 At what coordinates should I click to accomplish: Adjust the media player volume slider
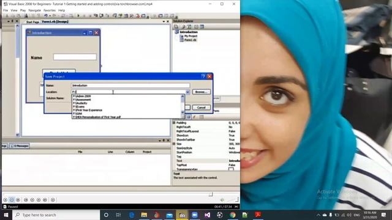[x=233, y=199]
